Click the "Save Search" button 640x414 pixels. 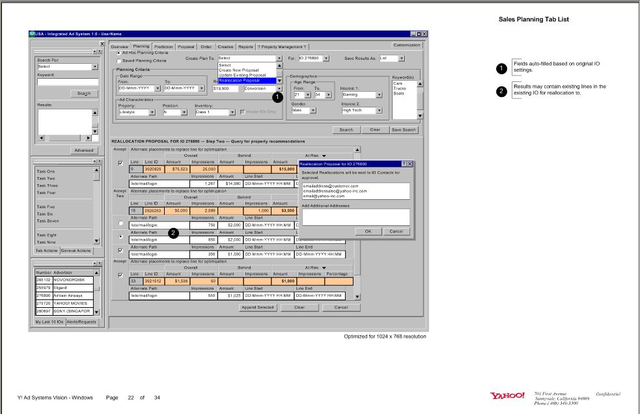pyautogui.click(x=404, y=130)
